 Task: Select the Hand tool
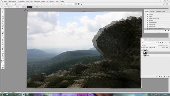click(x=3, y=54)
